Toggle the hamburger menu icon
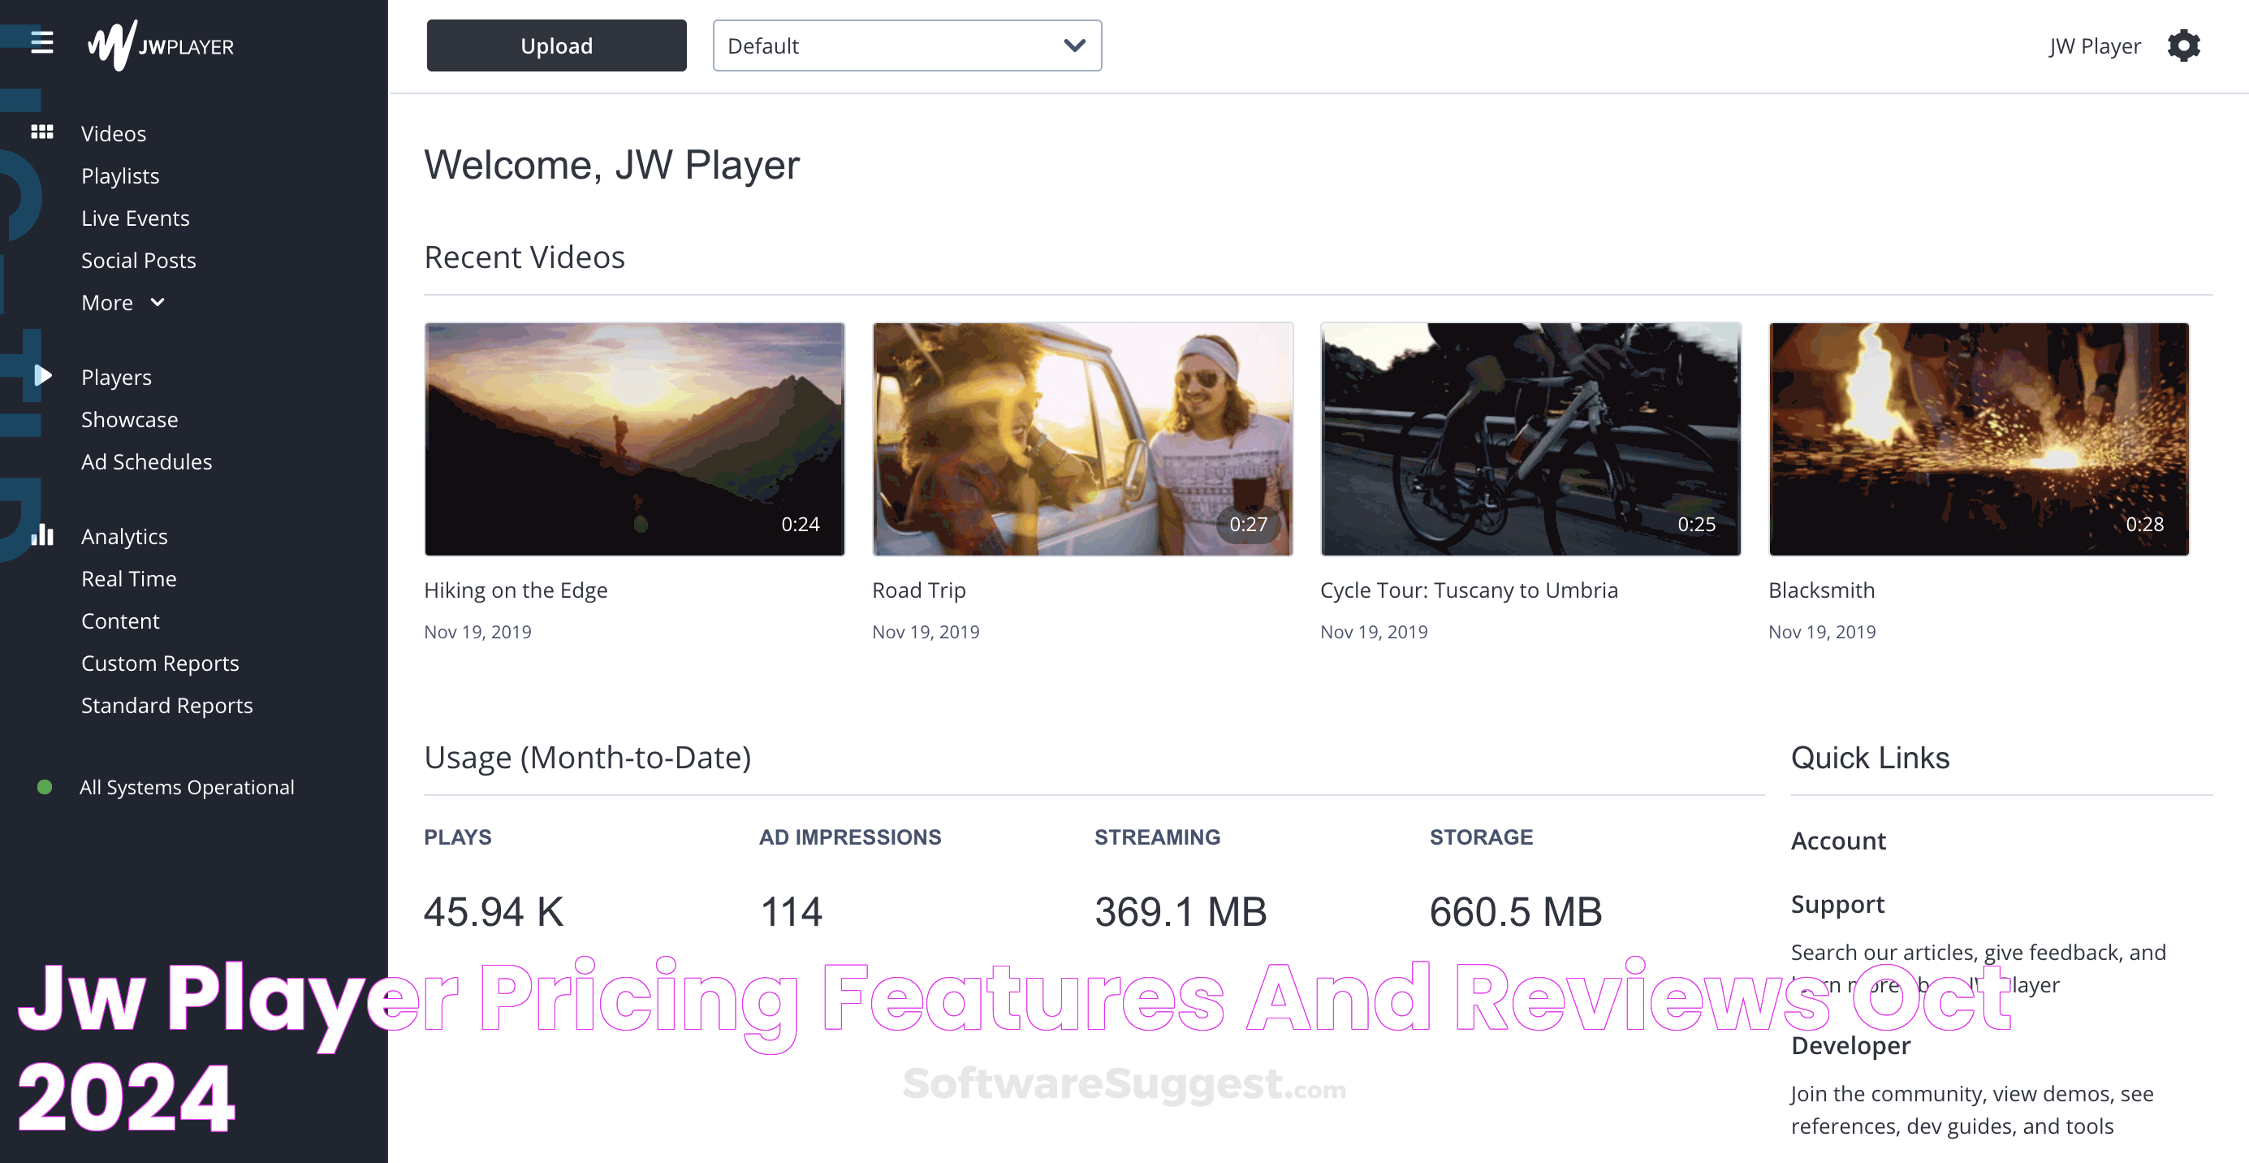 [42, 42]
